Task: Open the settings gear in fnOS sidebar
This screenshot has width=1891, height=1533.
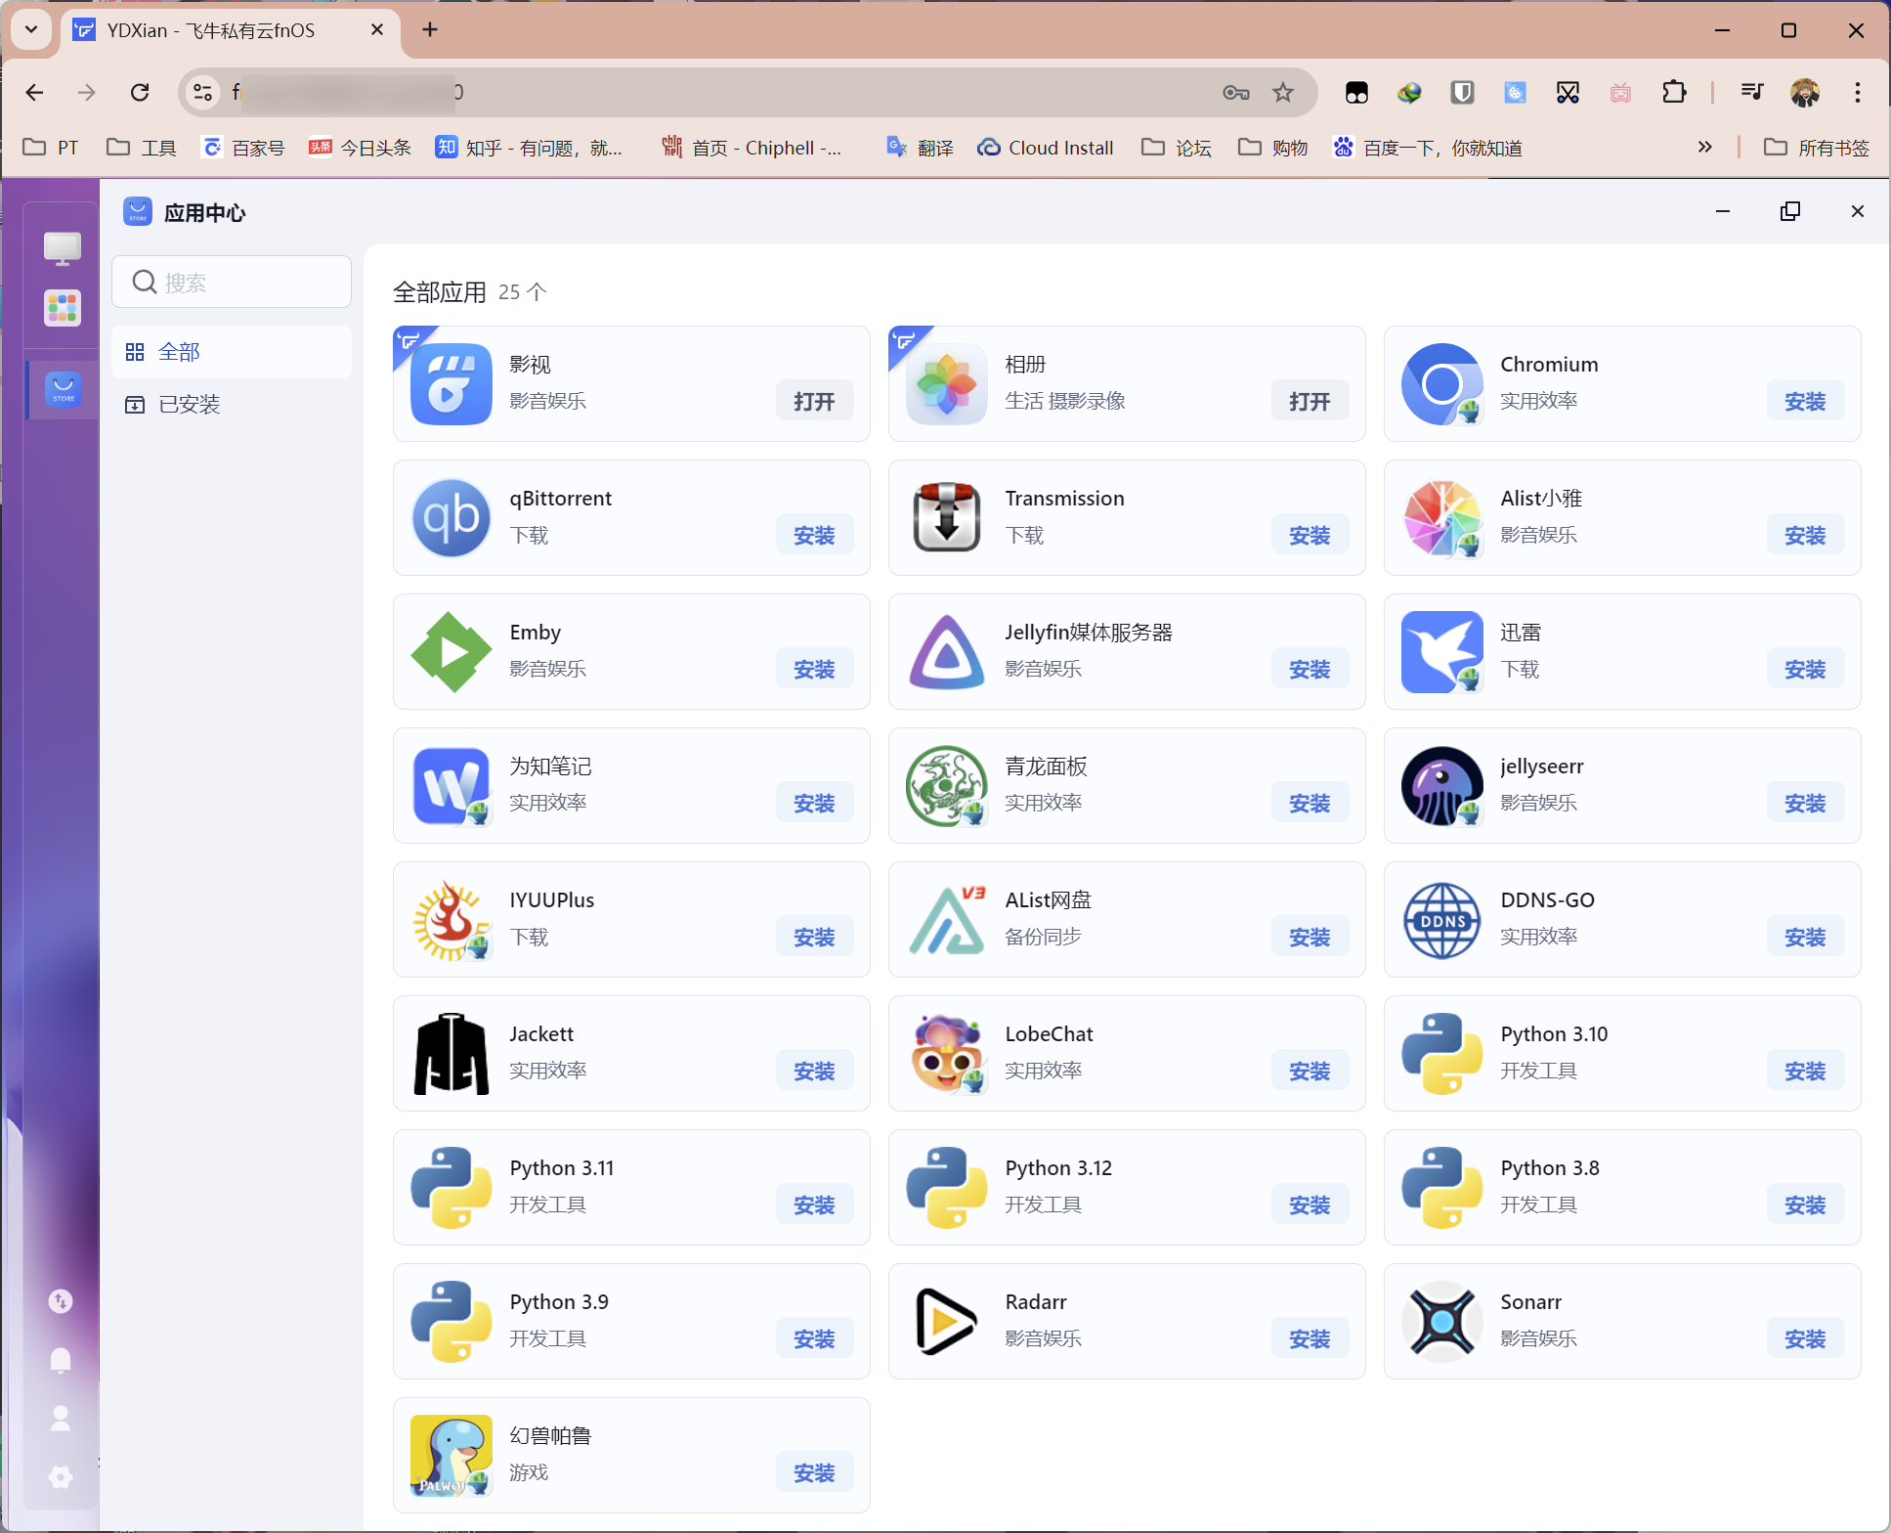Action: (61, 1477)
